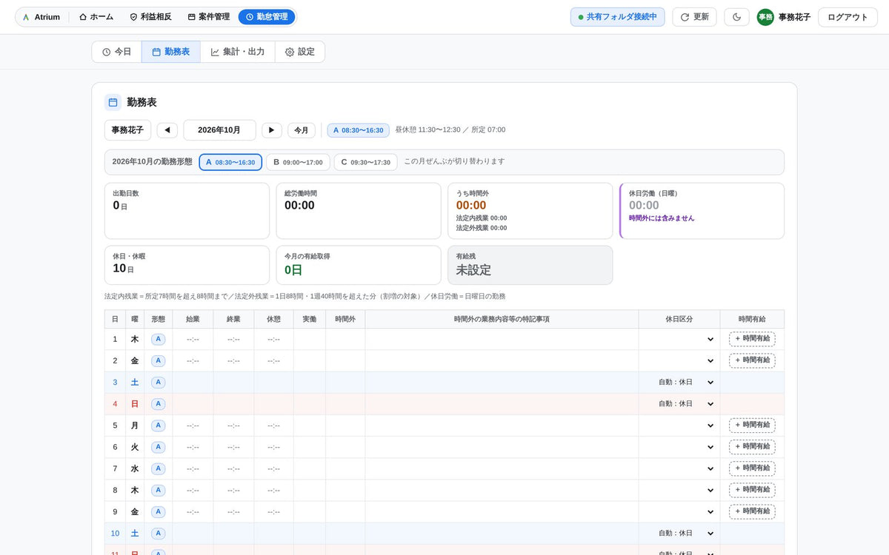Click 始業 time field for day 1
The width and height of the screenshot is (889, 555).
pos(193,339)
